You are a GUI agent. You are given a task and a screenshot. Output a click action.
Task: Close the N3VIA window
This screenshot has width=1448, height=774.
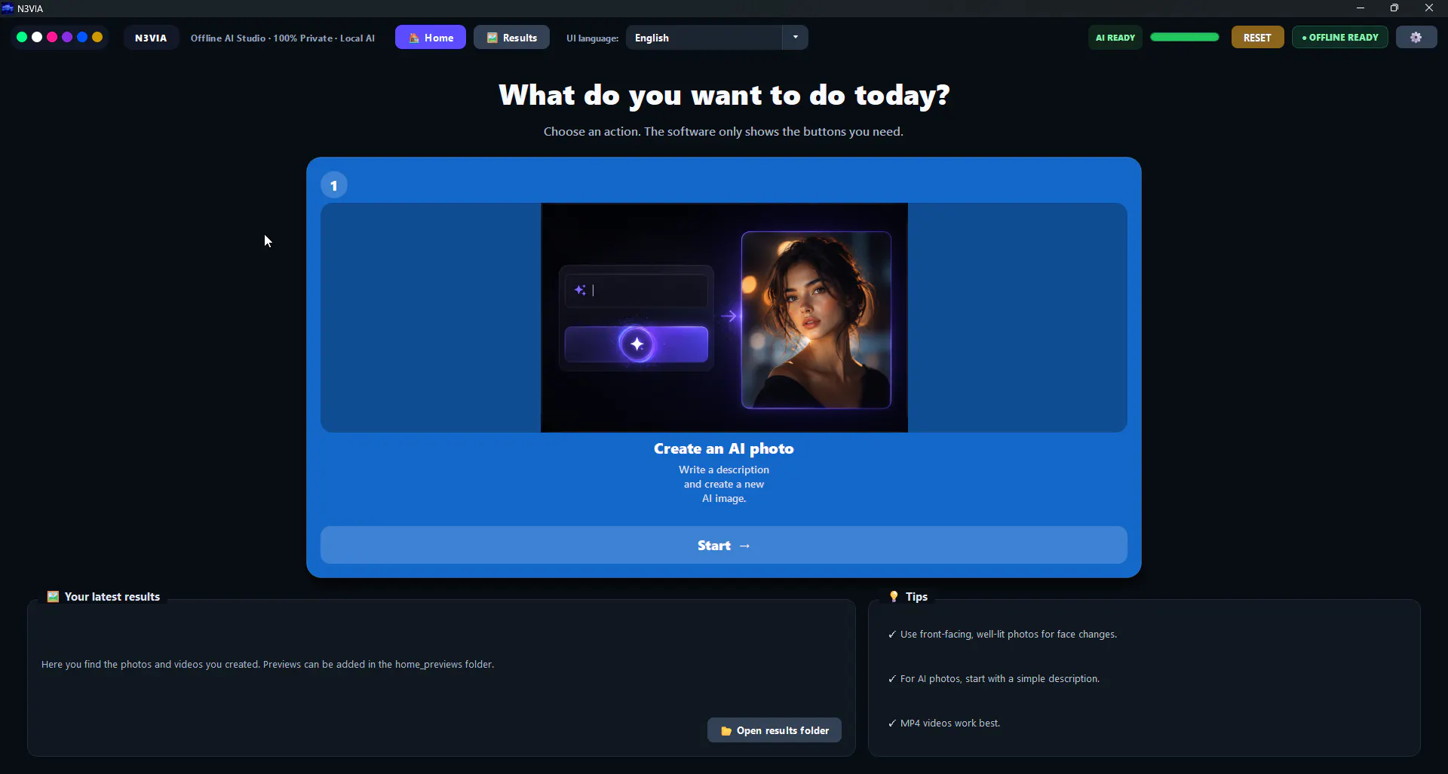click(1429, 8)
